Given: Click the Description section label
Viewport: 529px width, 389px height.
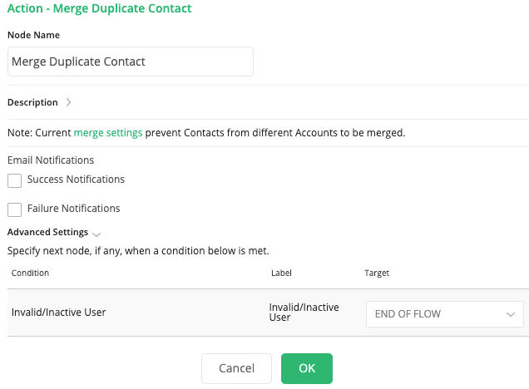Looking at the screenshot, I should [32, 103].
